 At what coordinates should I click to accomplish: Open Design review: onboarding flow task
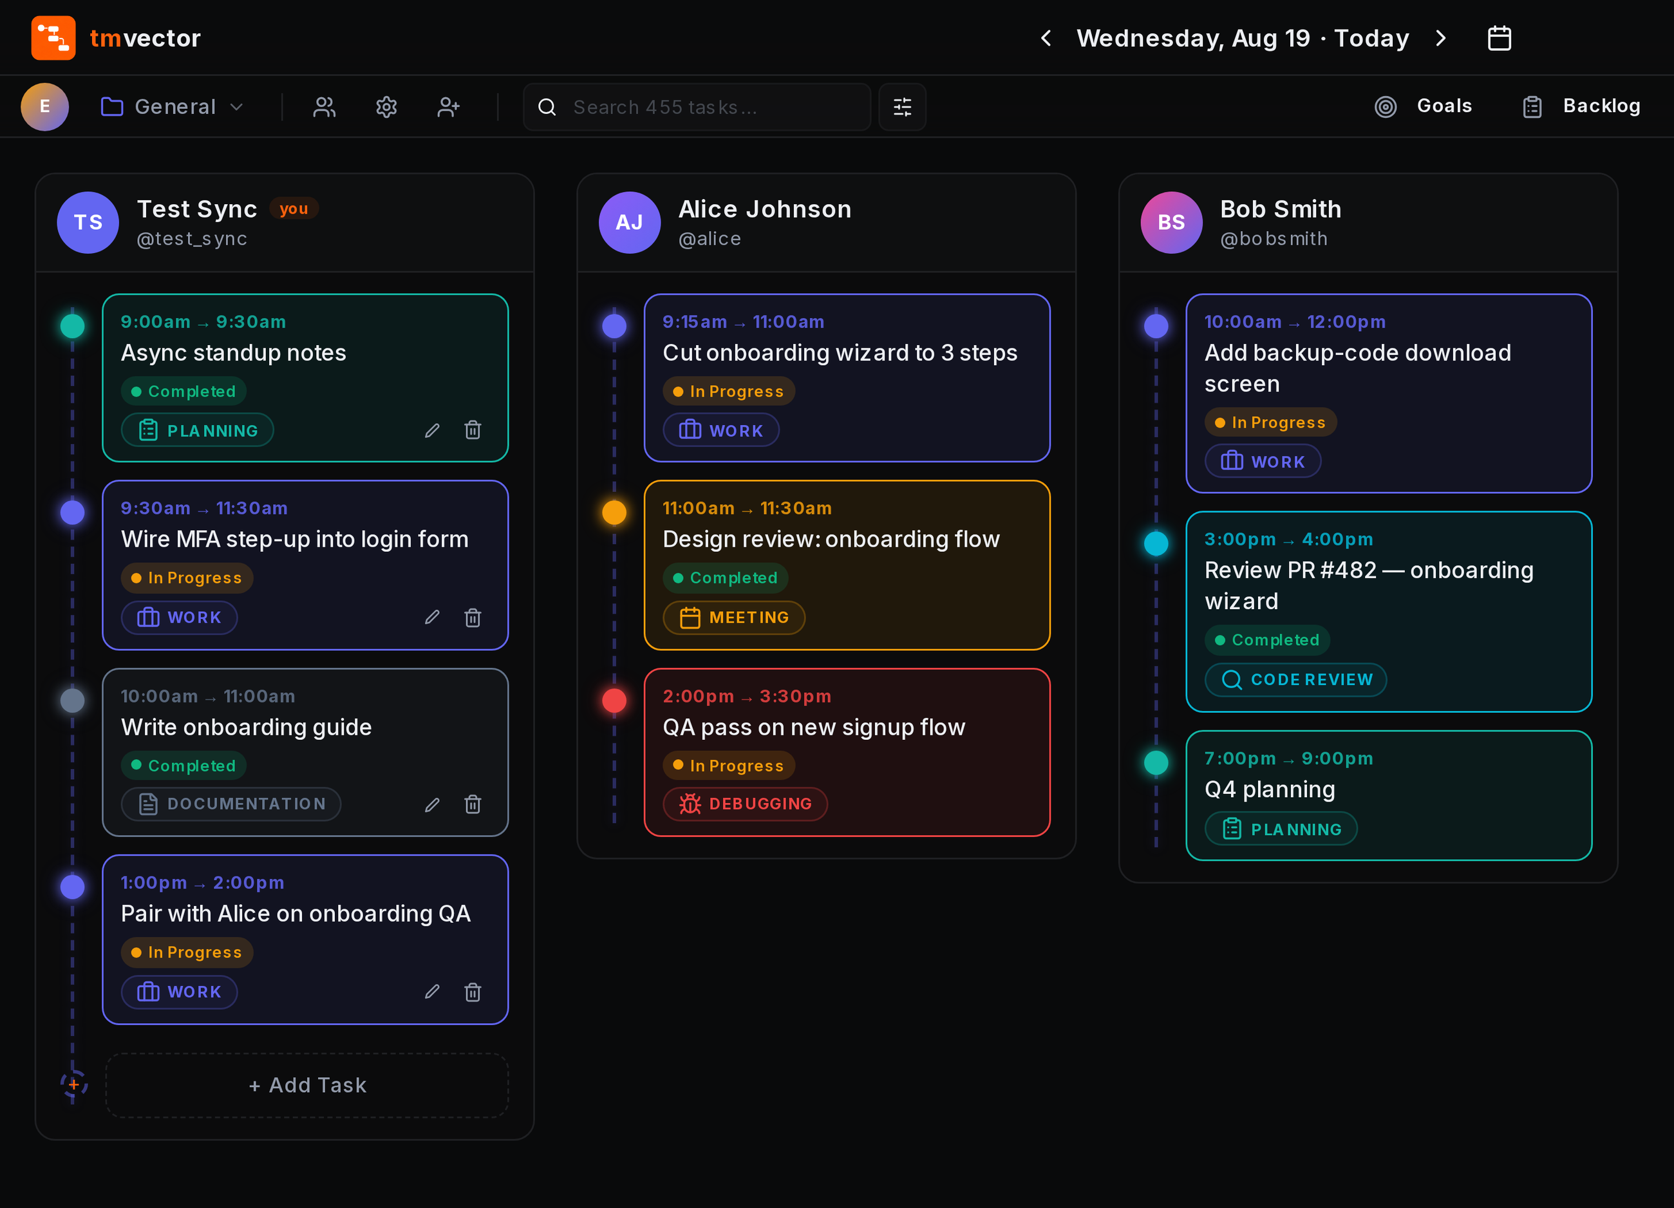click(847, 565)
